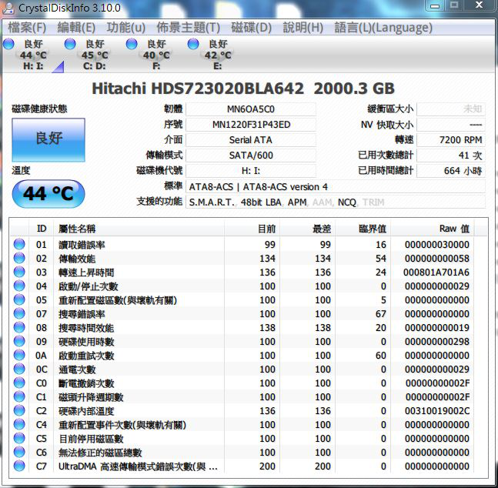Open the 語言(L)(Language) menu
This screenshot has width=498, height=488.
[x=383, y=28]
